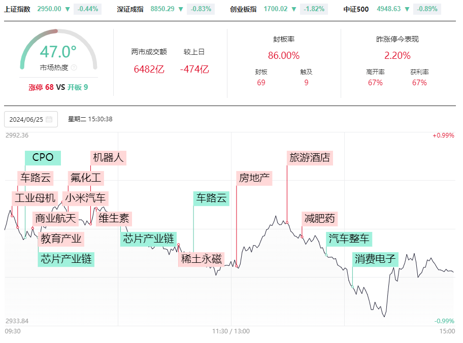Click the down arrow next to 创业板指 1700.02

coord(294,9)
